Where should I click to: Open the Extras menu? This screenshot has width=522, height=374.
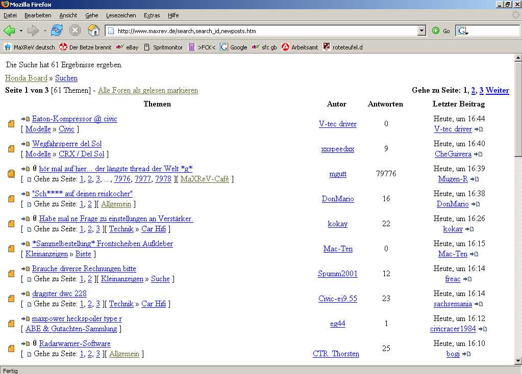(152, 15)
